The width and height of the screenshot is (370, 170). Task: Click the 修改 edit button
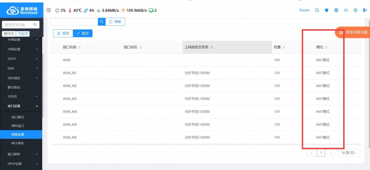[63, 33]
